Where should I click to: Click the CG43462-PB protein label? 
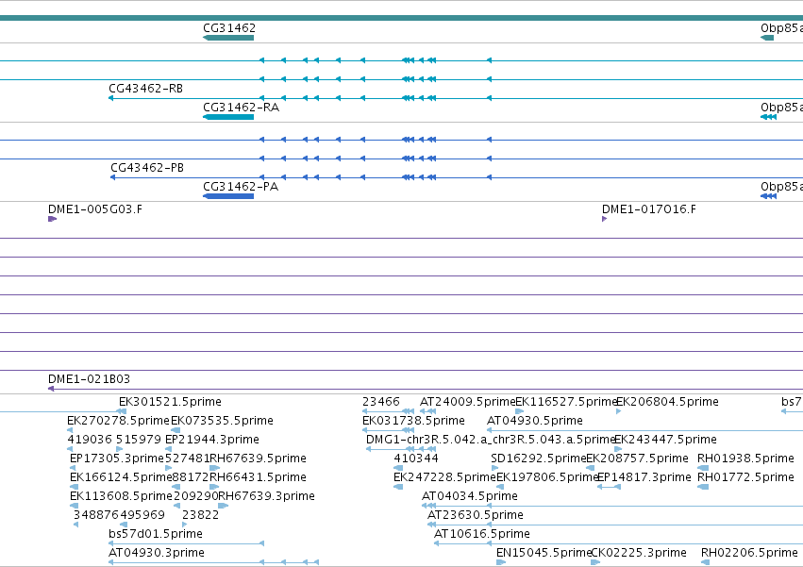[147, 168]
